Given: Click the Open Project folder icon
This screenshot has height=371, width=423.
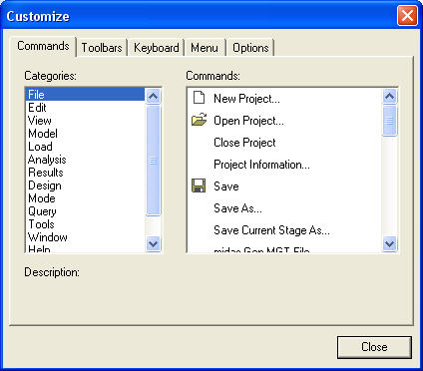Looking at the screenshot, I should pyautogui.click(x=199, y=120).
